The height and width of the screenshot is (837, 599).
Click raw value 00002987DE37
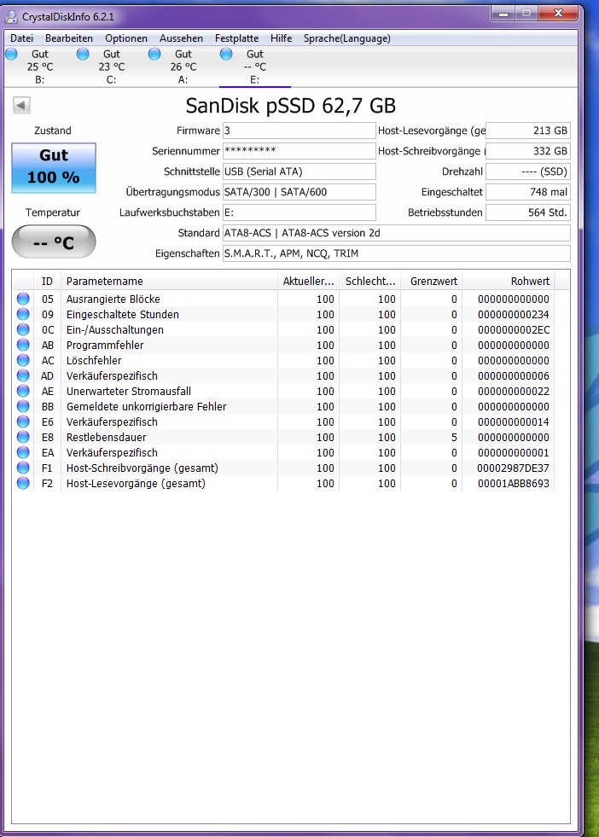pos(513,468)
